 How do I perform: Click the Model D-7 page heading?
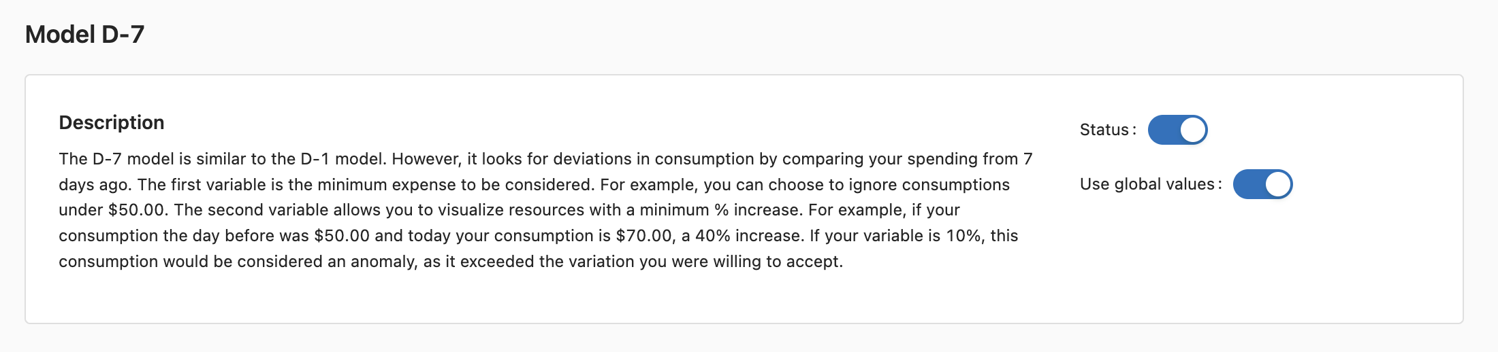pyautogui.click(x=84, y=35)
